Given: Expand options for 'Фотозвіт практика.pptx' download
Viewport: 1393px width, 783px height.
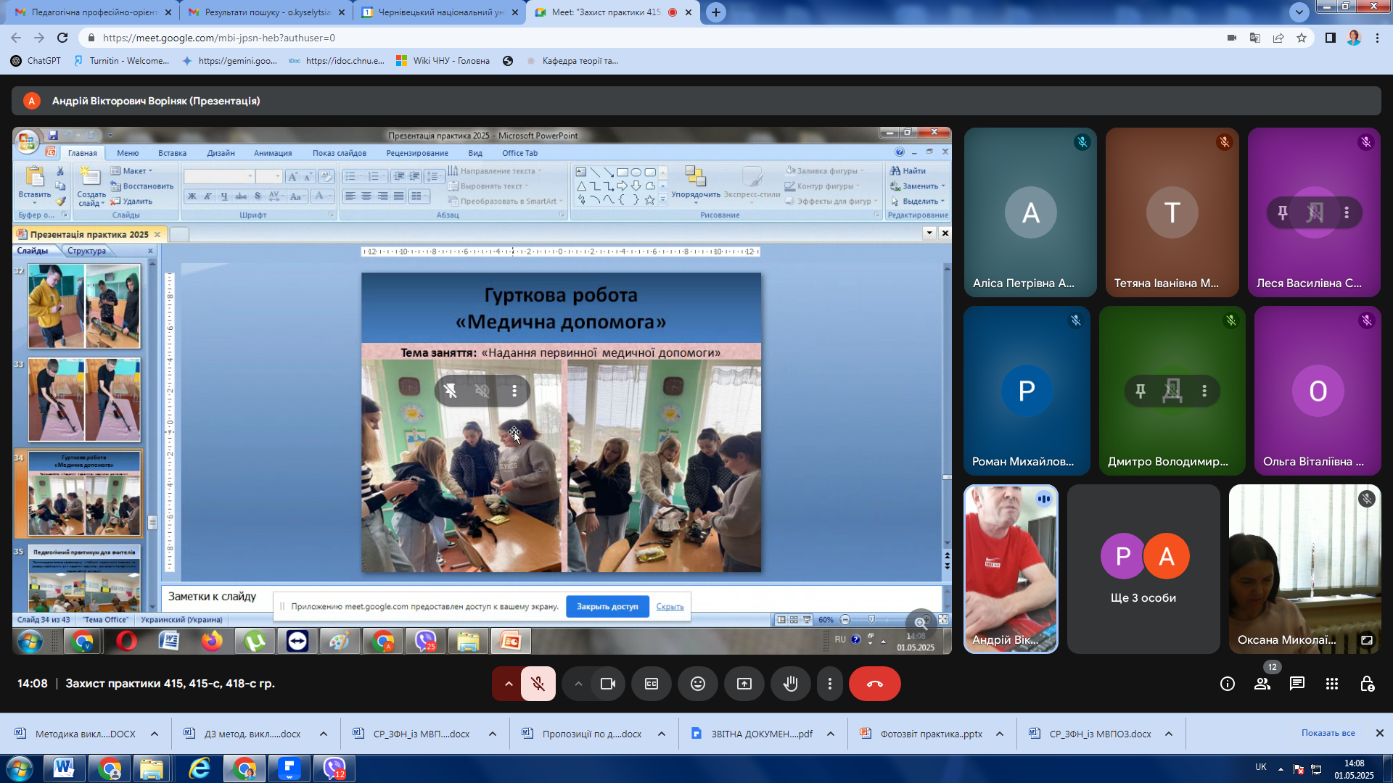Looking at the screenshot, I should pyautogui.click(x=1000, y=734).
